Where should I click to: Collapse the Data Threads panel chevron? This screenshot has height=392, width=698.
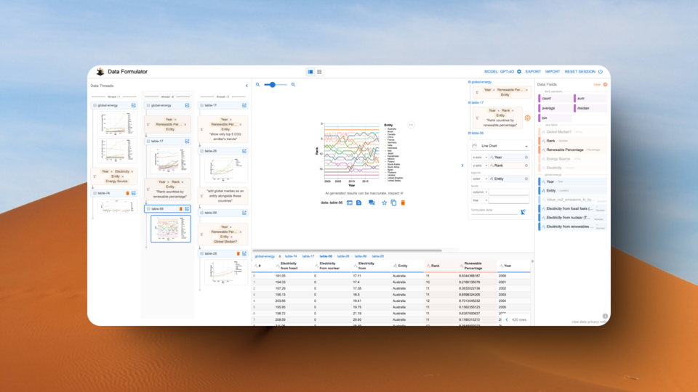coord(246,86)
